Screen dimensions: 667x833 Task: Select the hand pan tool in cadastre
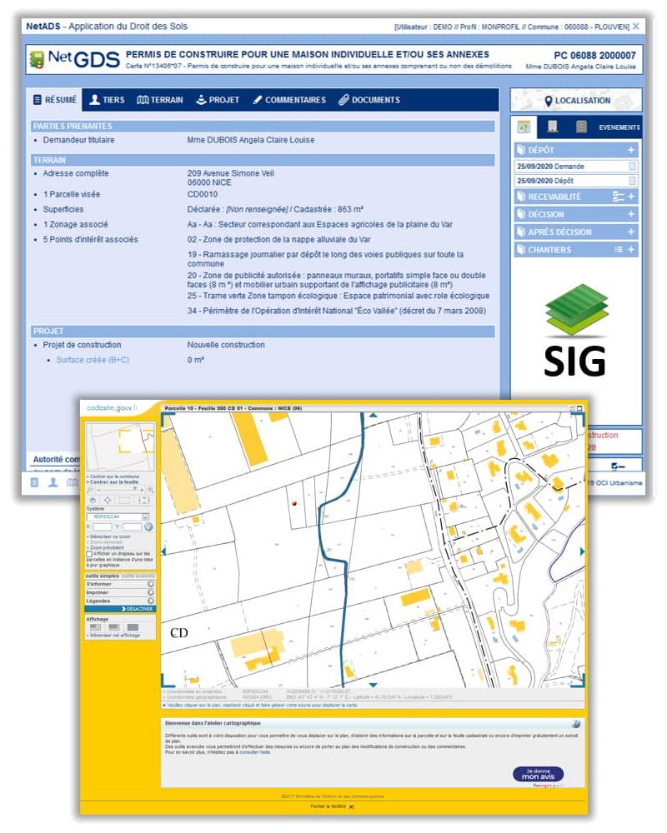pyautogui.click(x=93, y=501)
